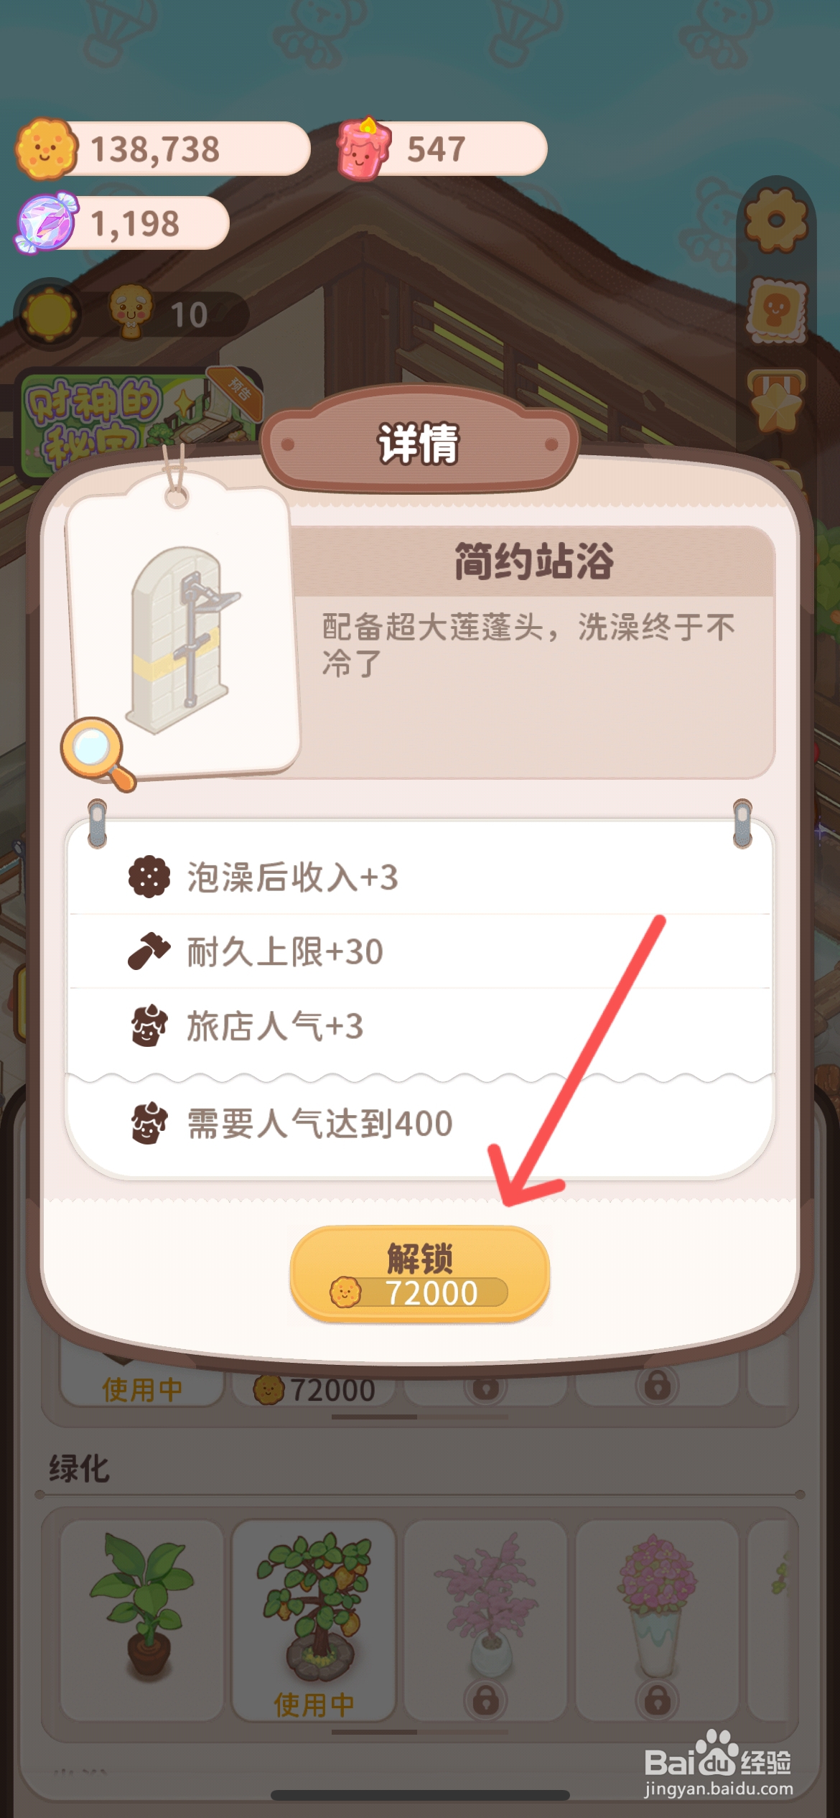Screen dimensions: 840x1818
Task: Tap the 绿化 section header
Action: coord(79,1468)
